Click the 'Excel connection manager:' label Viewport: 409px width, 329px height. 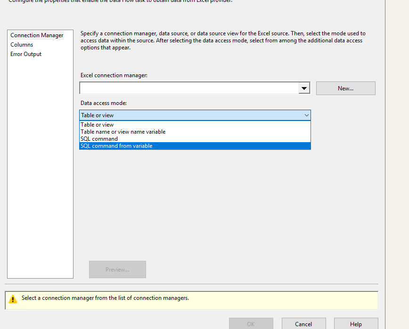[x=114, y=75]
